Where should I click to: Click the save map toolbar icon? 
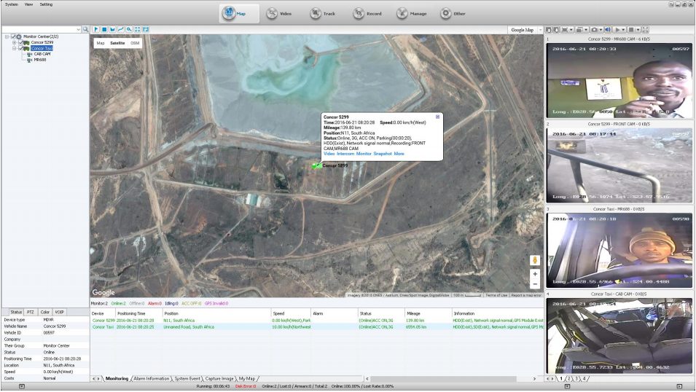point(146,29)
